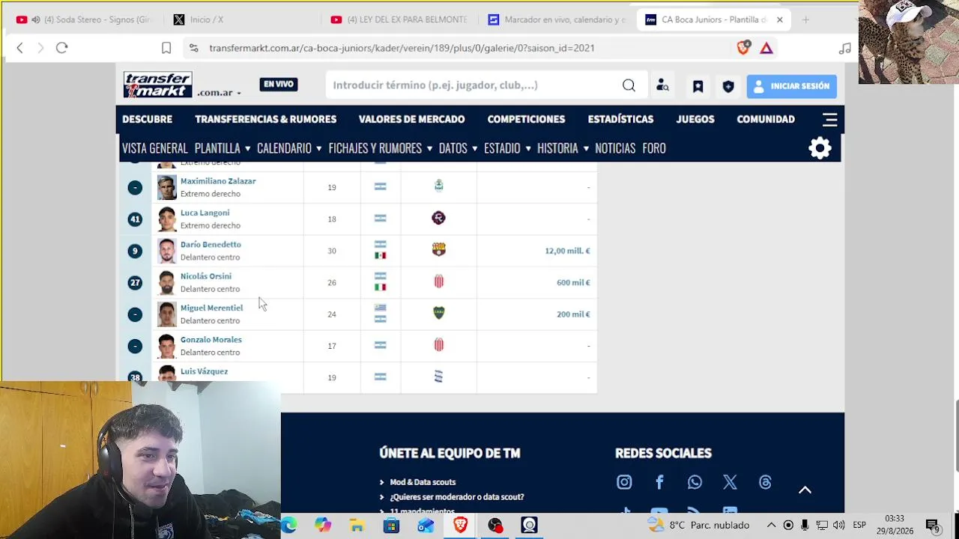Open Microsoft Edge from the taskbar
The image size is (959, 539).
(288, 525)
